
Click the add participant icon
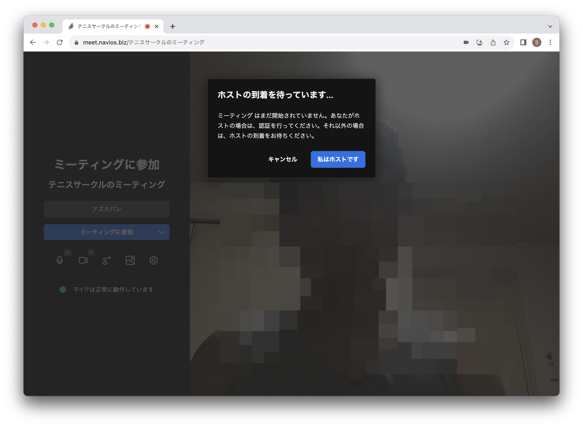coord(106,260)
